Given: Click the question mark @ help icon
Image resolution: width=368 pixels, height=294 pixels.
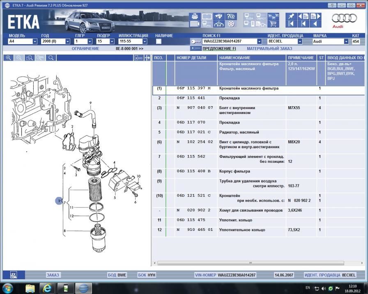Looking at the screenshot, I should tap(231, 16).
